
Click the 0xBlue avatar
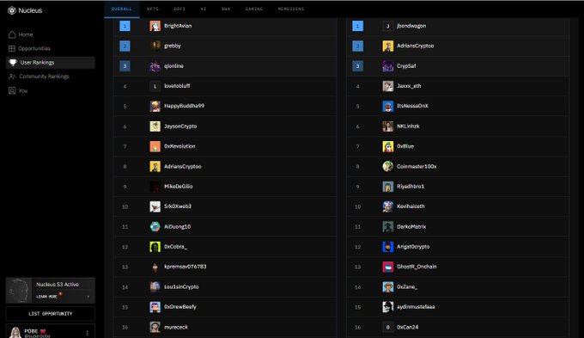pyautogui.click(x=387, y=146)
